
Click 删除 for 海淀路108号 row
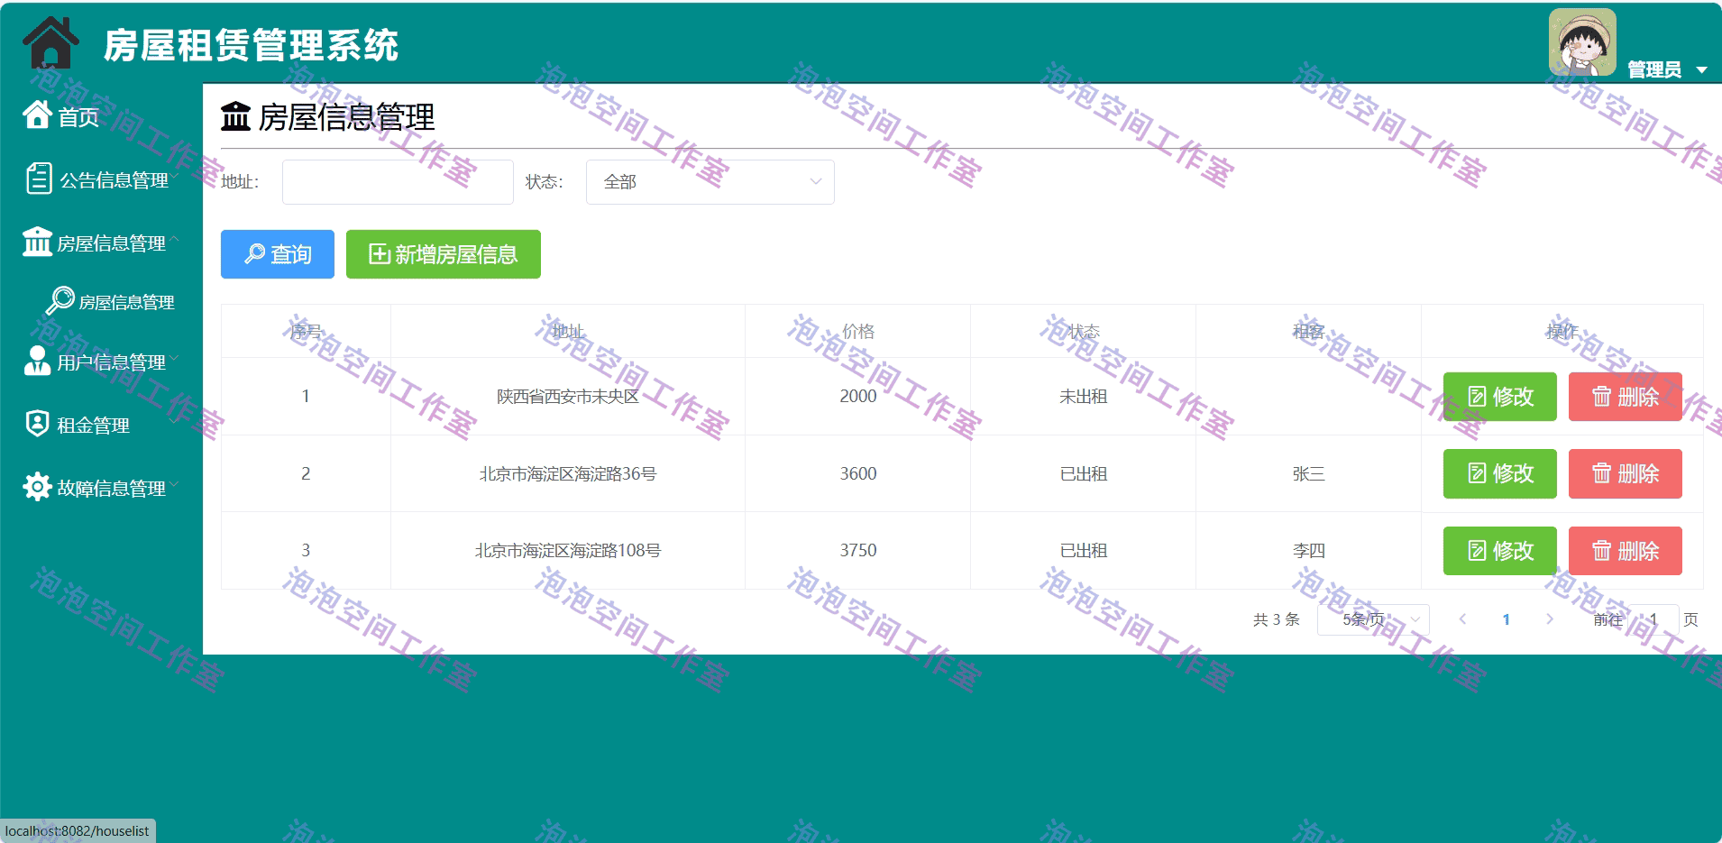pos(1626,551)
